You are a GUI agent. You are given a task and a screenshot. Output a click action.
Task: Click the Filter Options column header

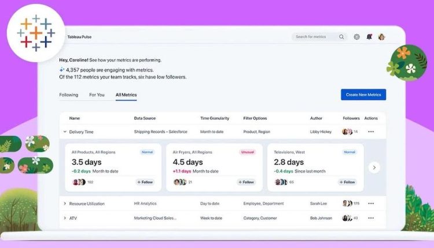255,118
